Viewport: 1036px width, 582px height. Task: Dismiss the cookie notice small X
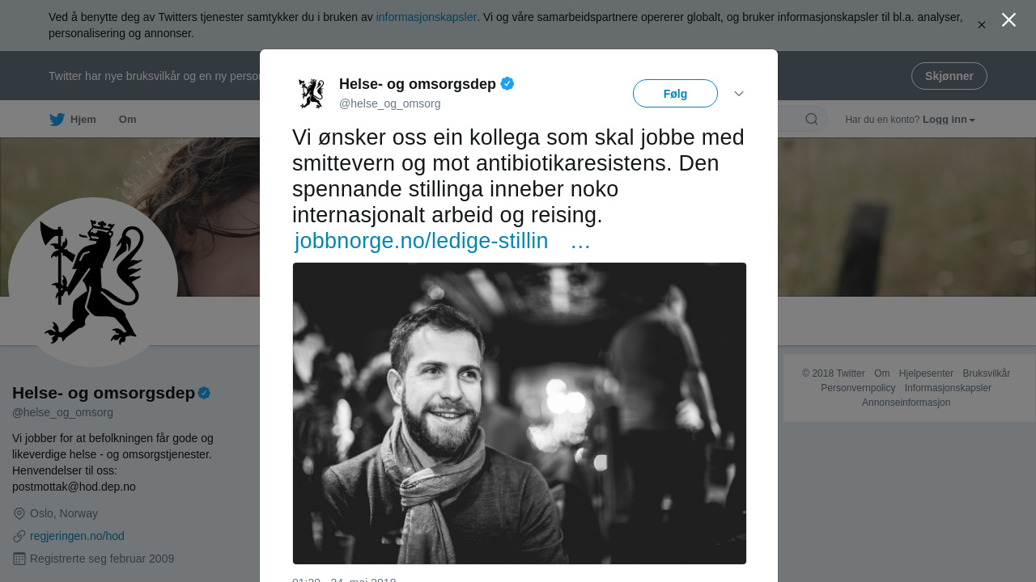point(982,25)
